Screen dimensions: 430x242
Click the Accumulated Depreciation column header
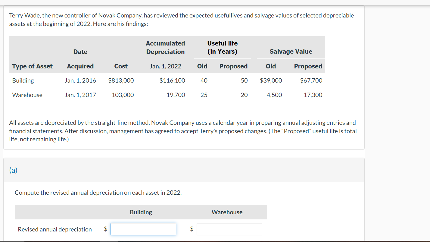165,47
